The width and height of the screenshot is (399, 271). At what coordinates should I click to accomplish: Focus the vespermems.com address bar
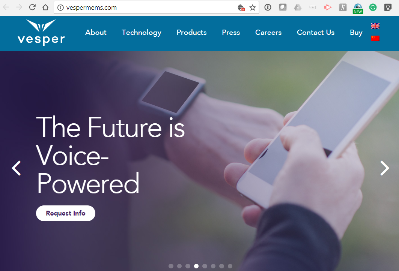coord(150,7)
